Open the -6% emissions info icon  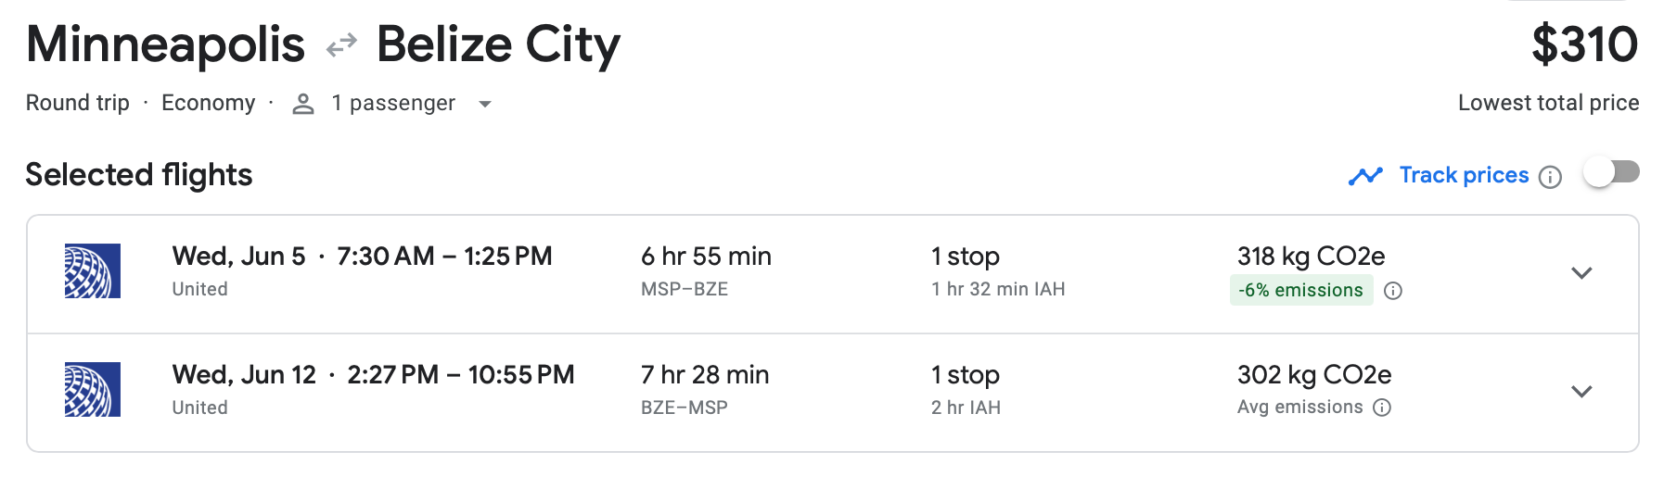[x=1392, y=291]
